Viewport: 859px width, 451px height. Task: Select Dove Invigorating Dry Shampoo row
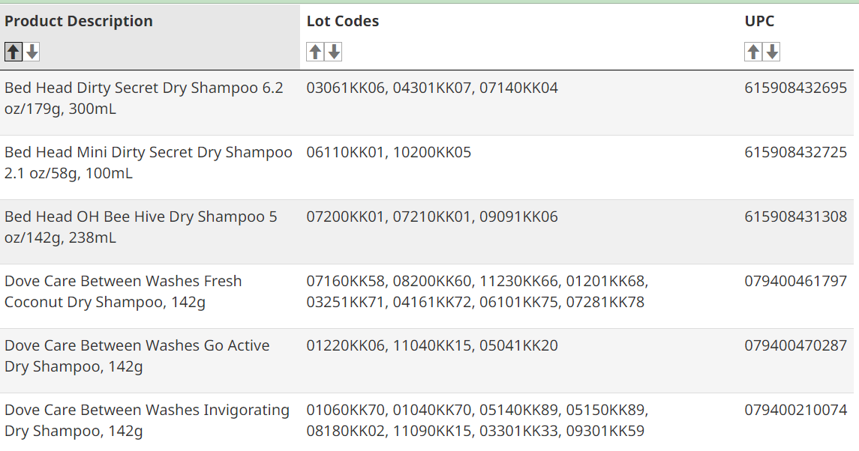click(x=427, y=422)
